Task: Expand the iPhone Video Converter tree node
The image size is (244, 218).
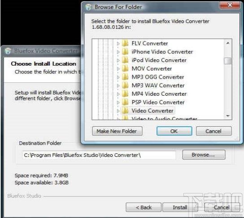Action: click(118, 52)
